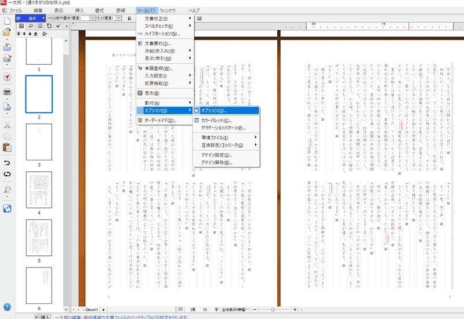Open the checkmark proofreading tab in side panel
This screenshot has height=319, width=464.
(x=59, y=26)
